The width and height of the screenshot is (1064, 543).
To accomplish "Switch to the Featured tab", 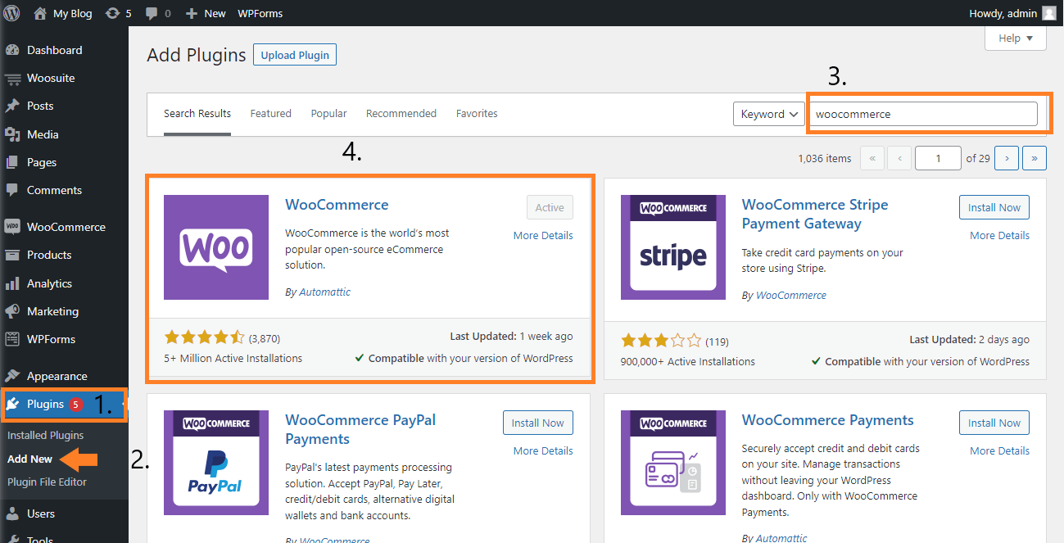I will 271,114.
